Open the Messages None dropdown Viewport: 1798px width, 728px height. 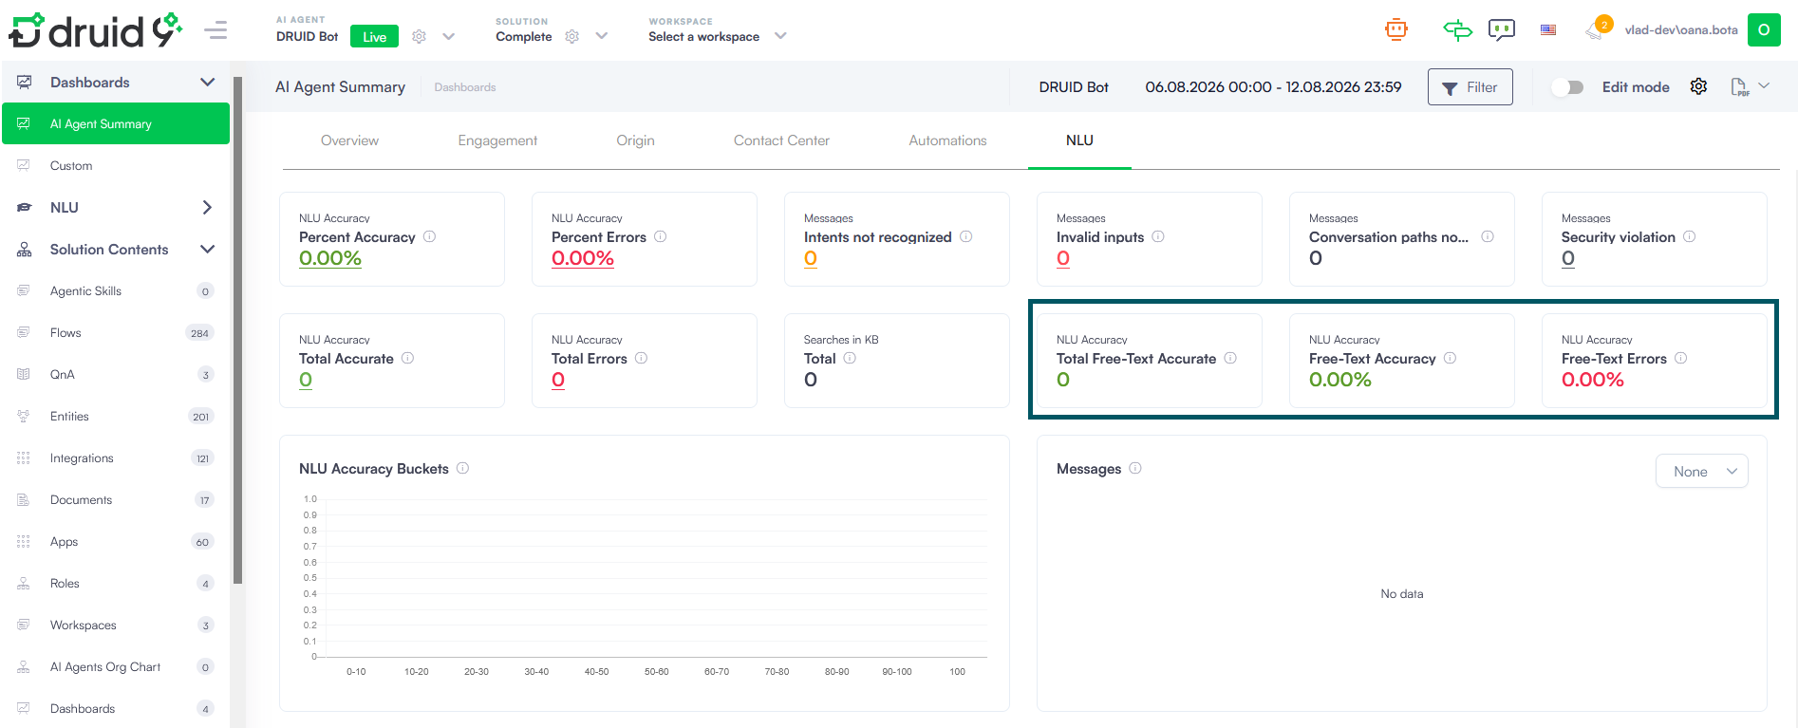1701,471
